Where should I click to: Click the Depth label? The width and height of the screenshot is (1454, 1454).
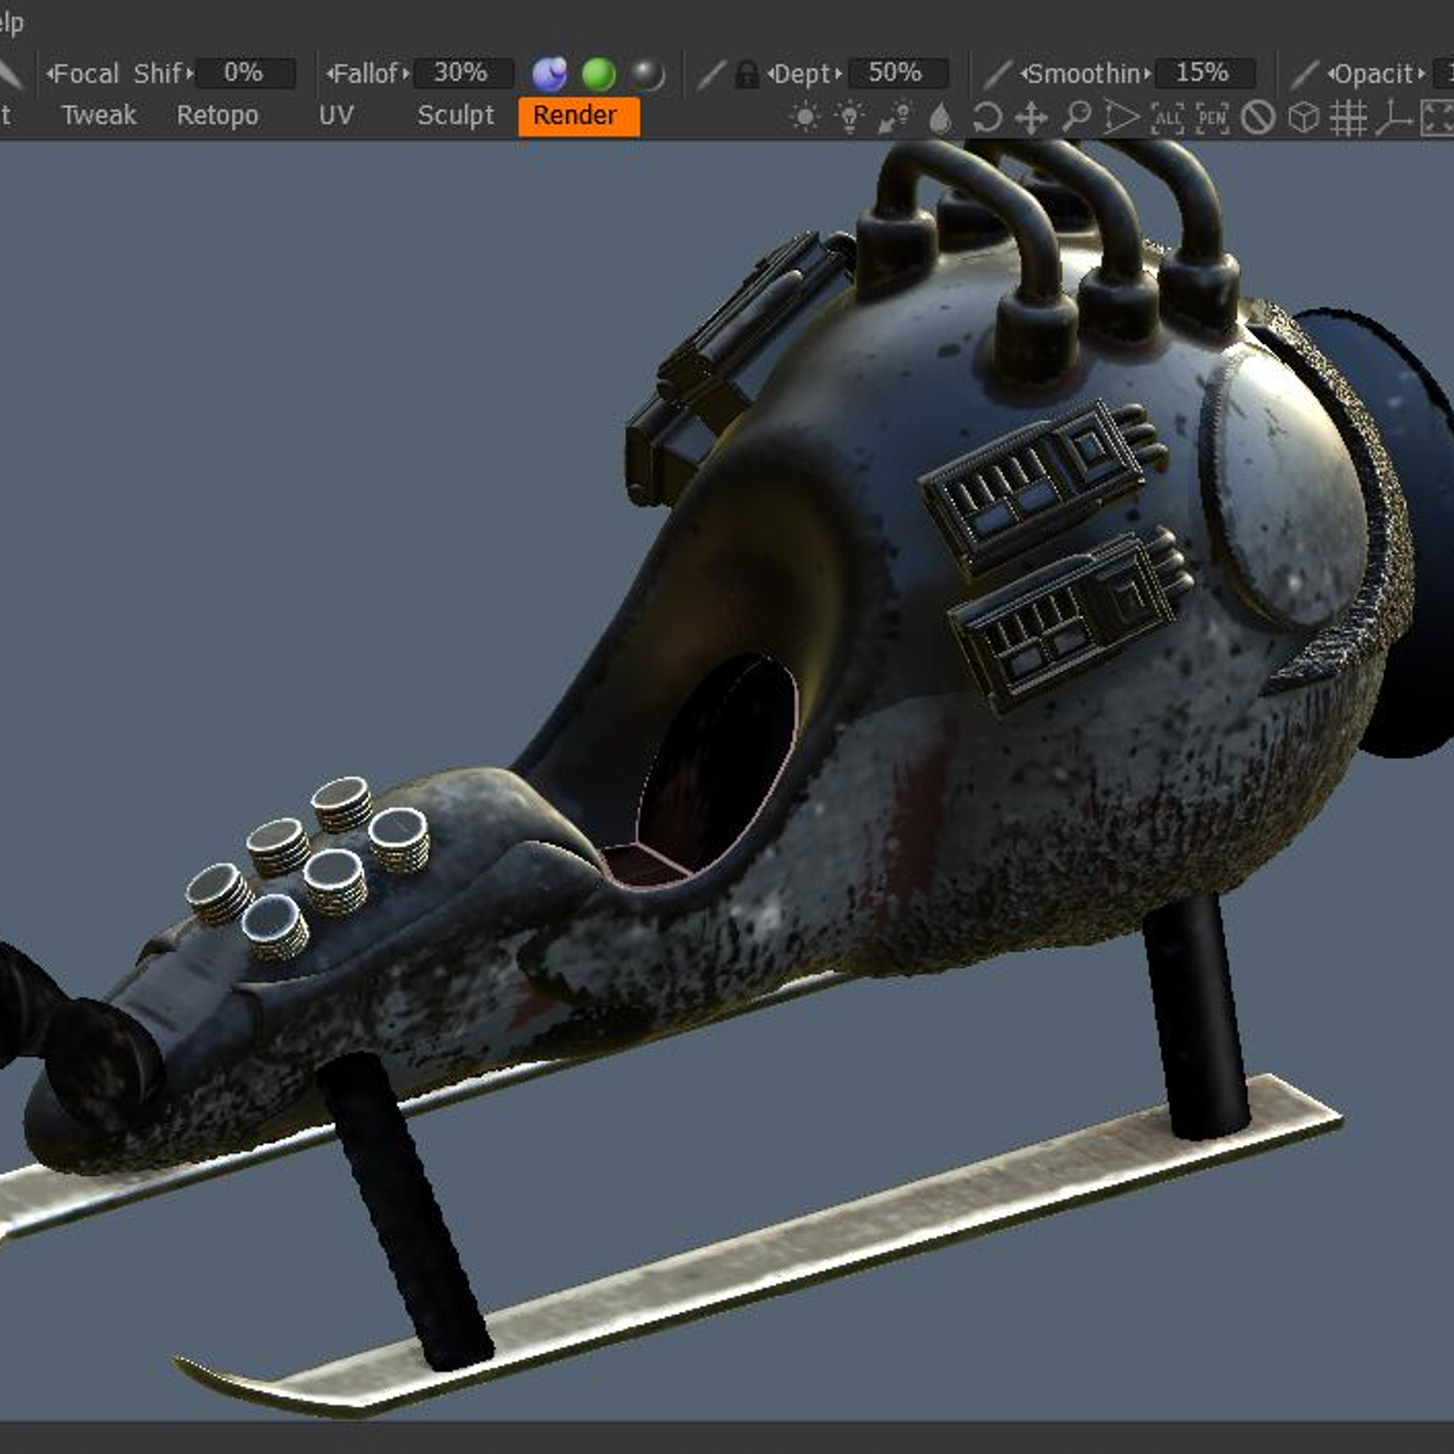803,75
